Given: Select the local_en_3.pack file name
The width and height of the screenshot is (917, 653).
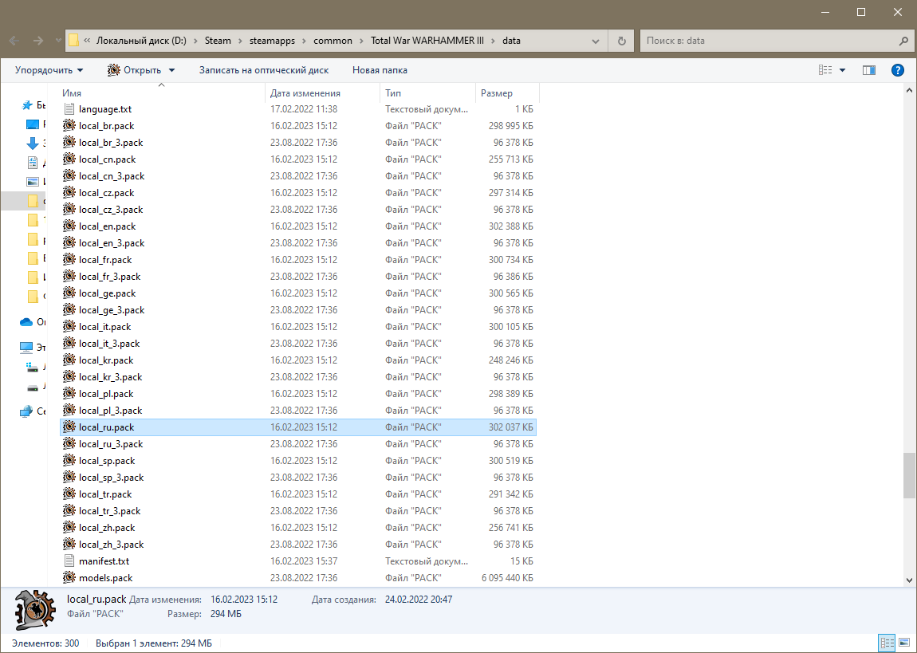Looking at the screenshot, I should [112, 243].
